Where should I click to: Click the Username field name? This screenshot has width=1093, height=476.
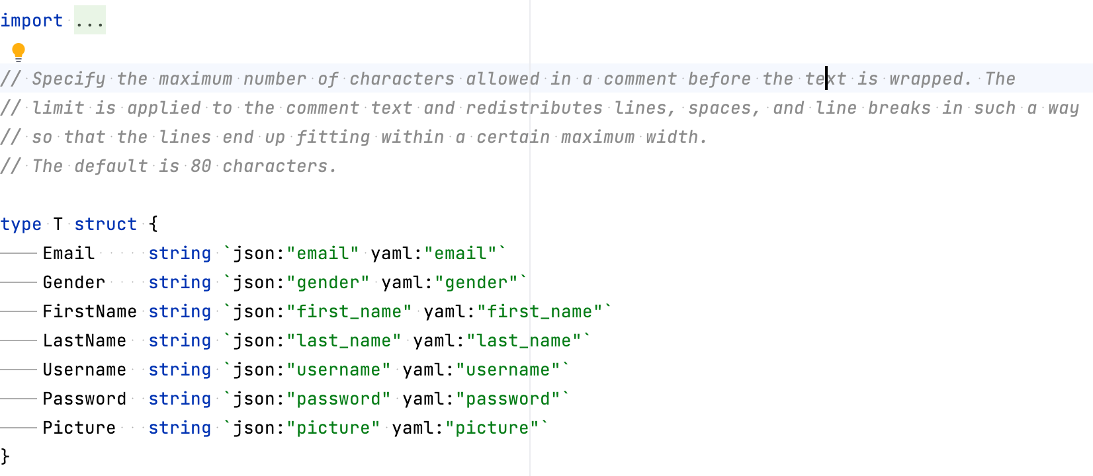click(84, 370)
